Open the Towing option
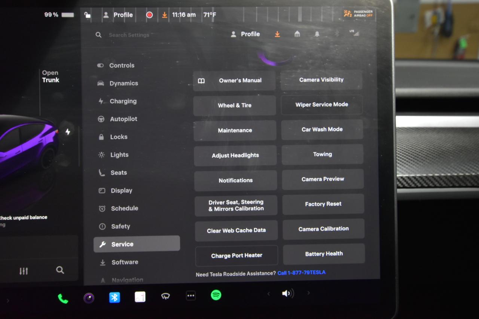The width and height of the screenshot is (479, 319). coord(323,154)
